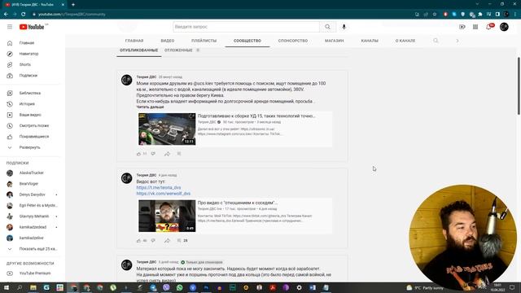Open video title 'Про видео с отношением к соседям'
The image size is (521, 293).
pos(237,203)
